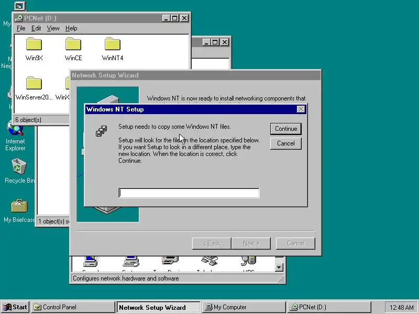Click Control Panel scrollbar down arrow
The height and width of the screenshot is (314, 419).
(x=279, y=267)
